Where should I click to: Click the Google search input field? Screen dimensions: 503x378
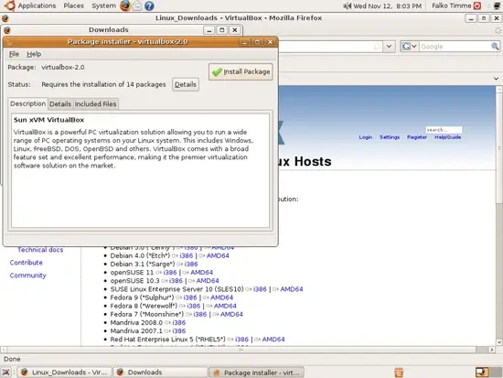[455, 47]
